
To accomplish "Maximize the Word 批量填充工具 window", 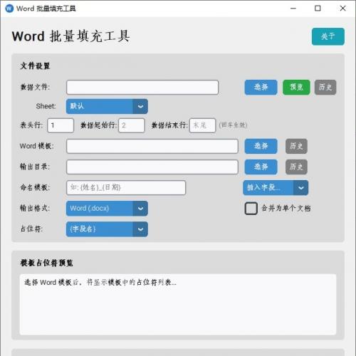I will 318,9.
